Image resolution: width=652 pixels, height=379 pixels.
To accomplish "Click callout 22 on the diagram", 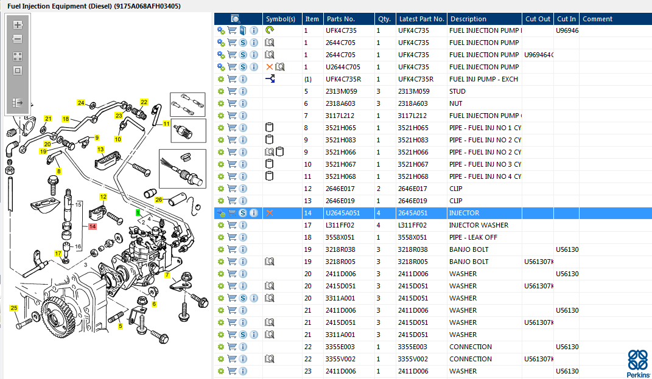I will coord(144,102).
